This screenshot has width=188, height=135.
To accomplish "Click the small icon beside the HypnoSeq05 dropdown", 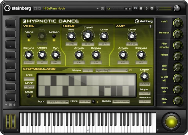I will pos(131,70).
